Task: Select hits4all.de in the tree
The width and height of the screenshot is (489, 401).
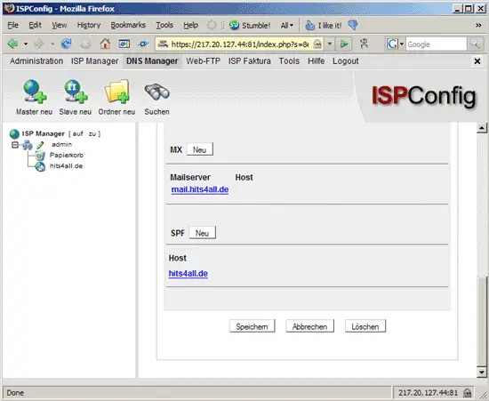Action: (x=66, y=166)
